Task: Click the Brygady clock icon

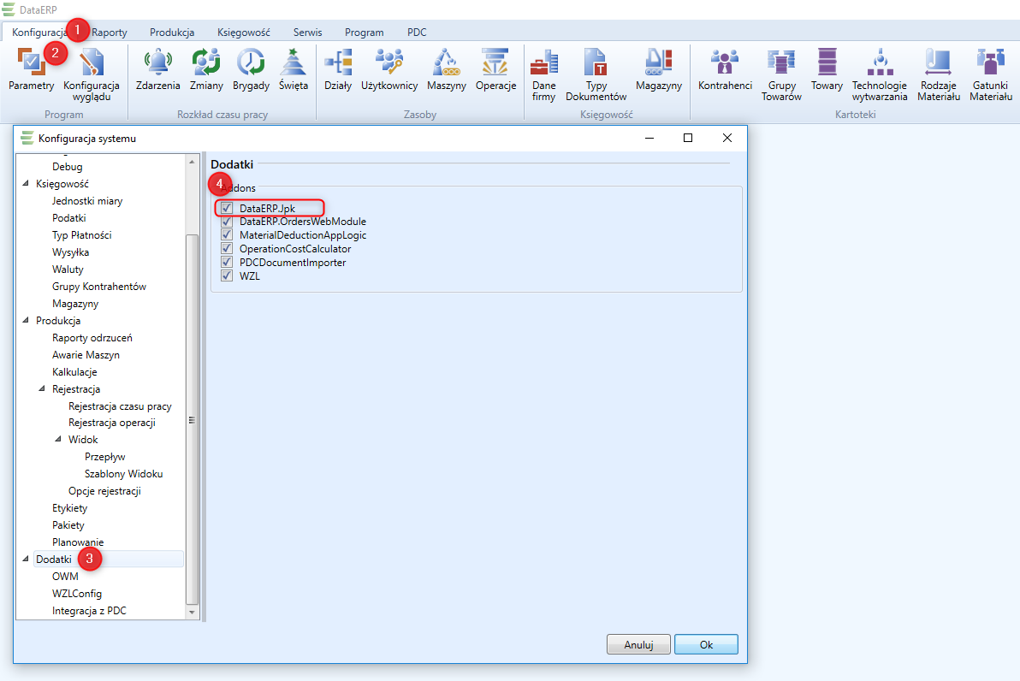Action: tap(251, 63)
